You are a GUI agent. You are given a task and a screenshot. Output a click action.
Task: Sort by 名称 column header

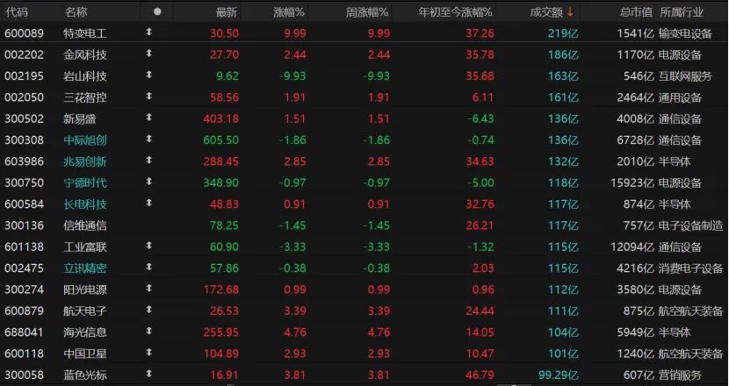click(76, 12)
